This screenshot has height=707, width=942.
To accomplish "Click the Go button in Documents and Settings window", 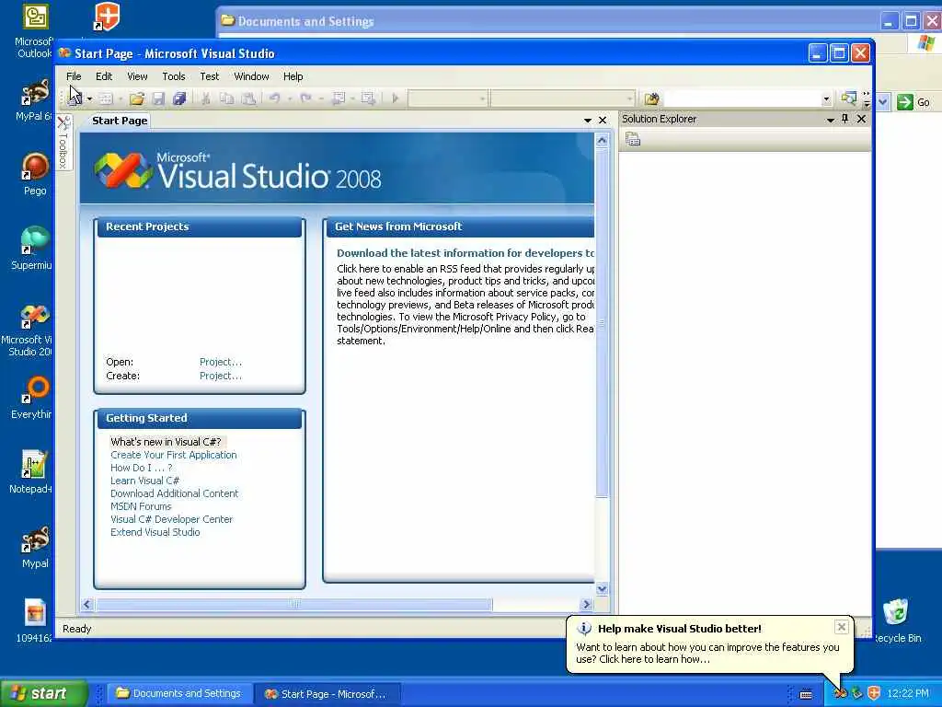I will click(913, 102).
